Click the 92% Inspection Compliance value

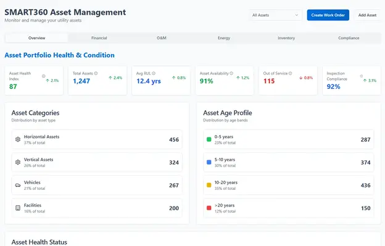tap(333, 86)
